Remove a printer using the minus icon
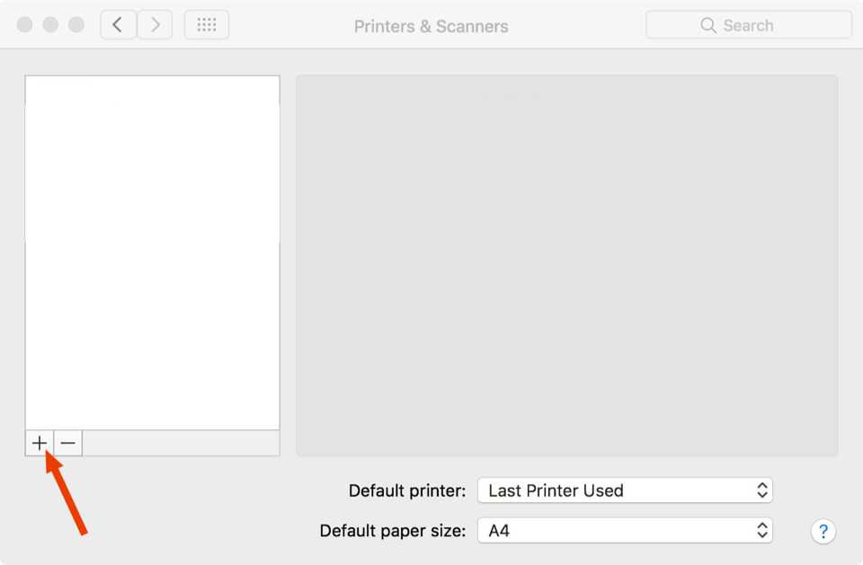 pyautogui.click(x=67, y=443)
